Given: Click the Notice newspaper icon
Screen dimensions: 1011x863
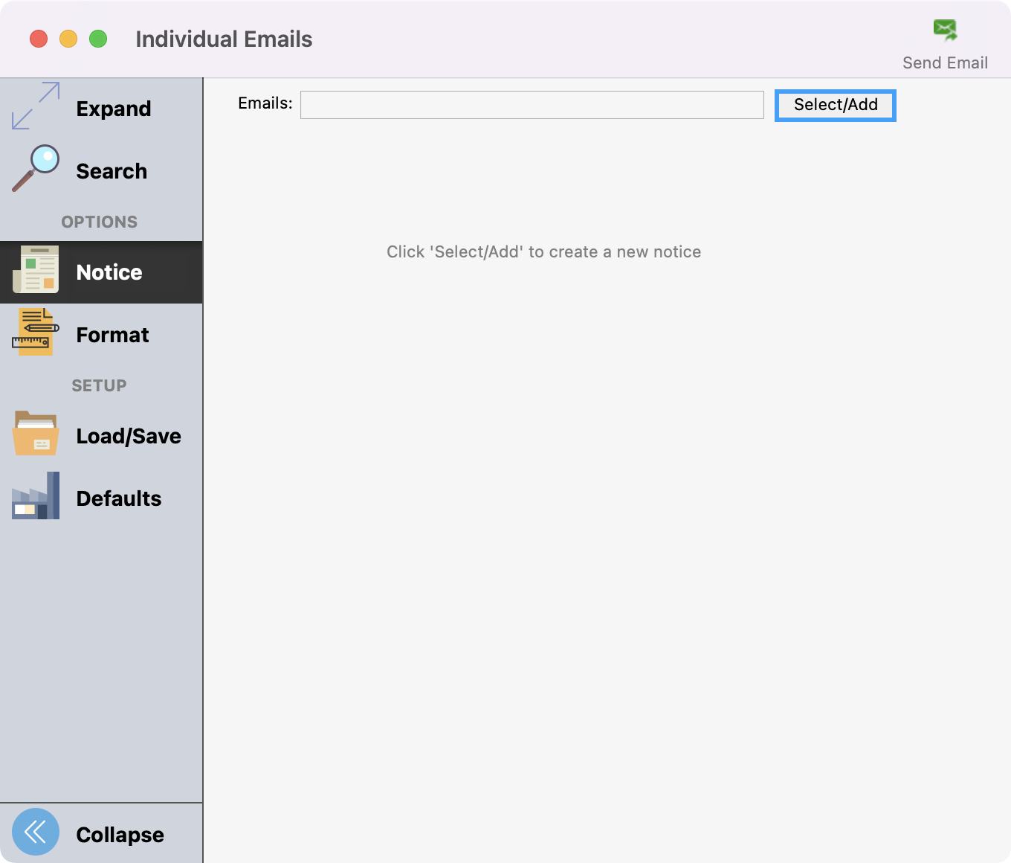Looking at the screenshot, I should pyautogui.click(x=36, y=270).
